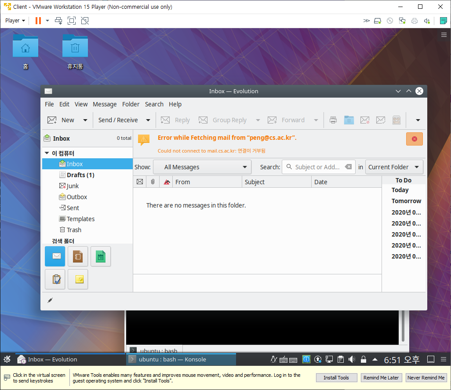The image size is (451, 390).
Task: Click the Forward envelope icon
Action: coord(272,120)
